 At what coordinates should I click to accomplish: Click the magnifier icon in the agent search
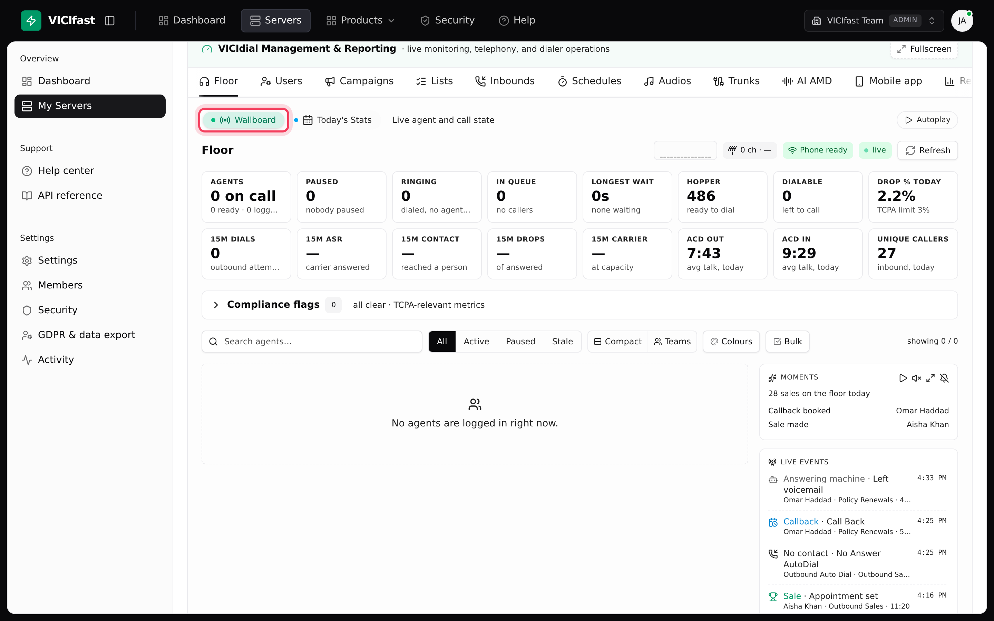click(213, 342)
